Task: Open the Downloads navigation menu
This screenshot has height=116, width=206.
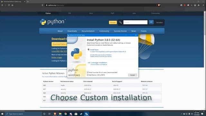Action: [72, 31]
